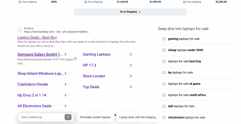The image size is (241, 124).
Task: Click chevron beside Gaming Laptops
Action: pos(131,54)
